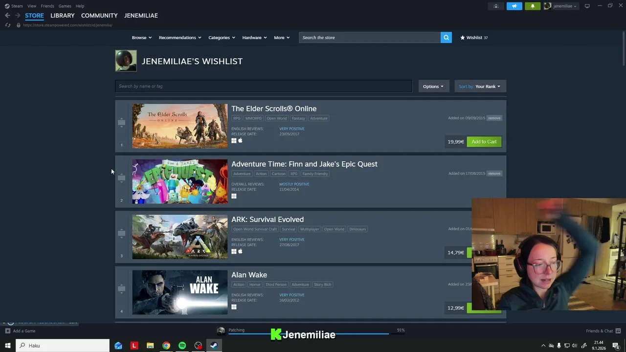The height and width of the screenshot is (352, 626).
Task: Grab the reorder handle for The Elder Scrolls Online
Action: [x=121, y=122]
